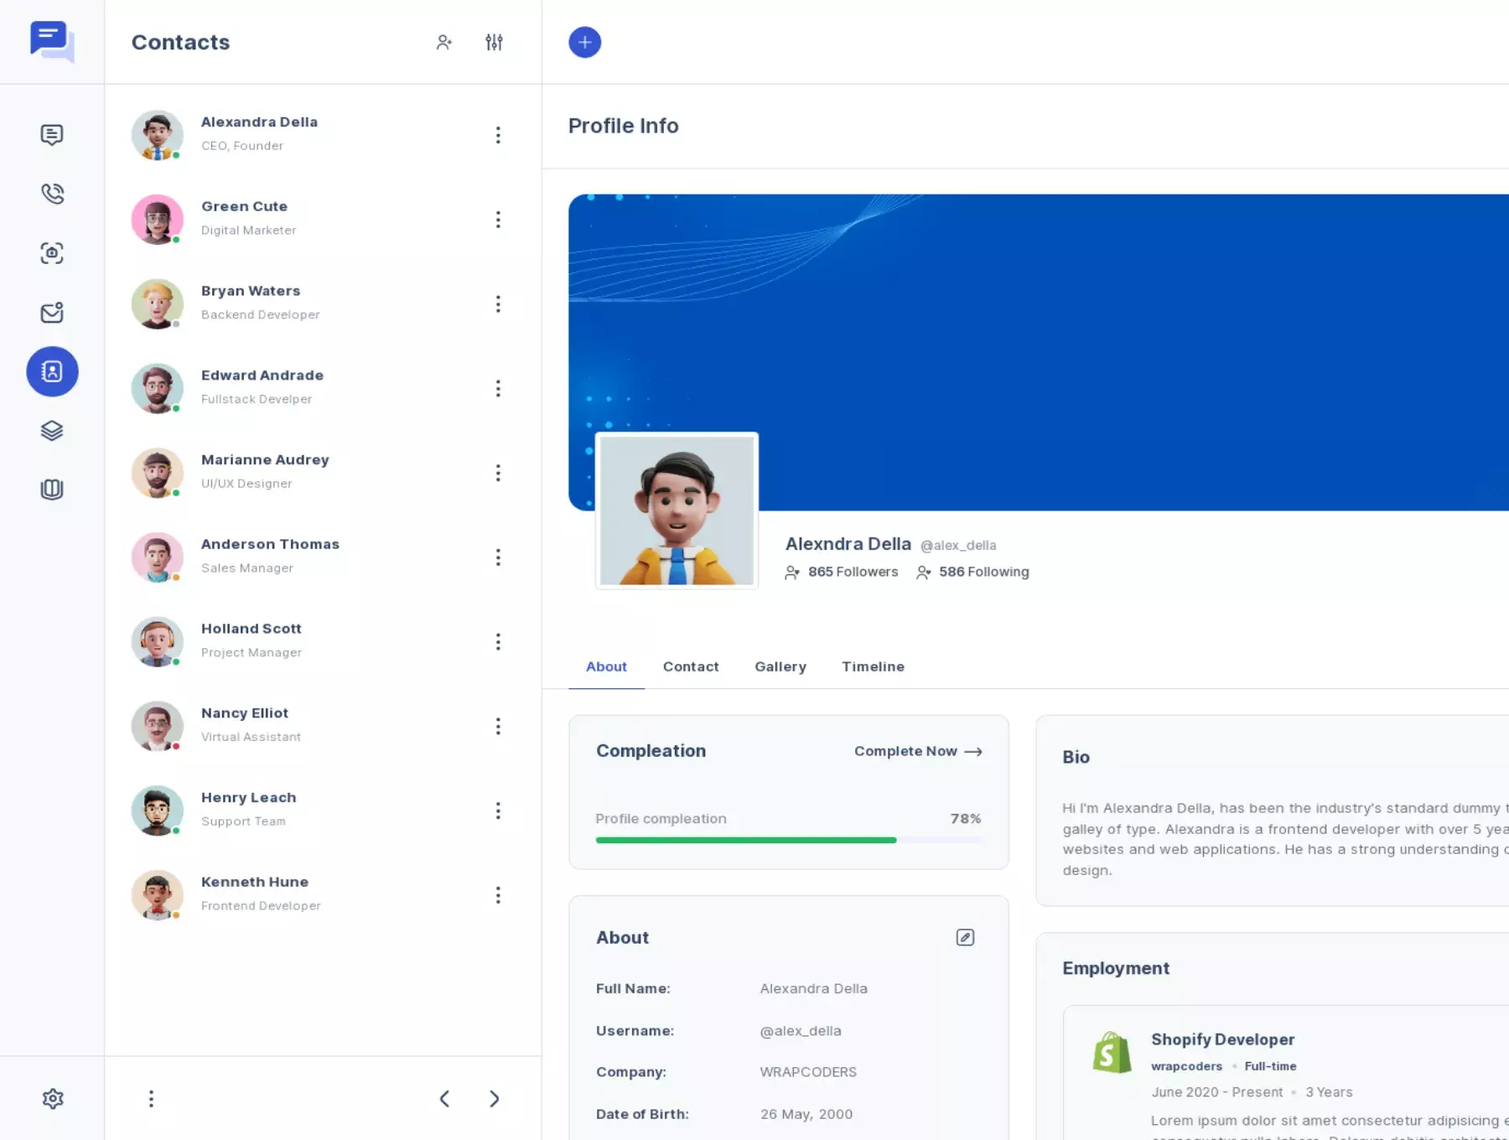Open the Chat messages sidebar icon
Screen dimensions: 1509x1140
coord(52,135)
